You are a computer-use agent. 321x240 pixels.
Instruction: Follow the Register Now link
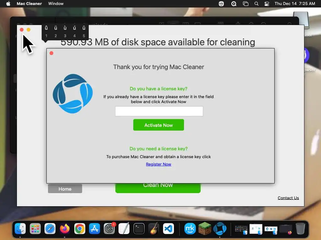pos(158,164)
